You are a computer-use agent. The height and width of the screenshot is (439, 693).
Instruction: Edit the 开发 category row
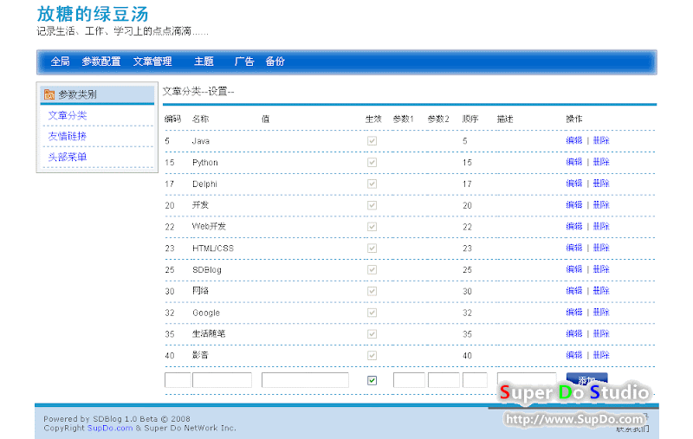pyautogui.click(x=574, y=205)
